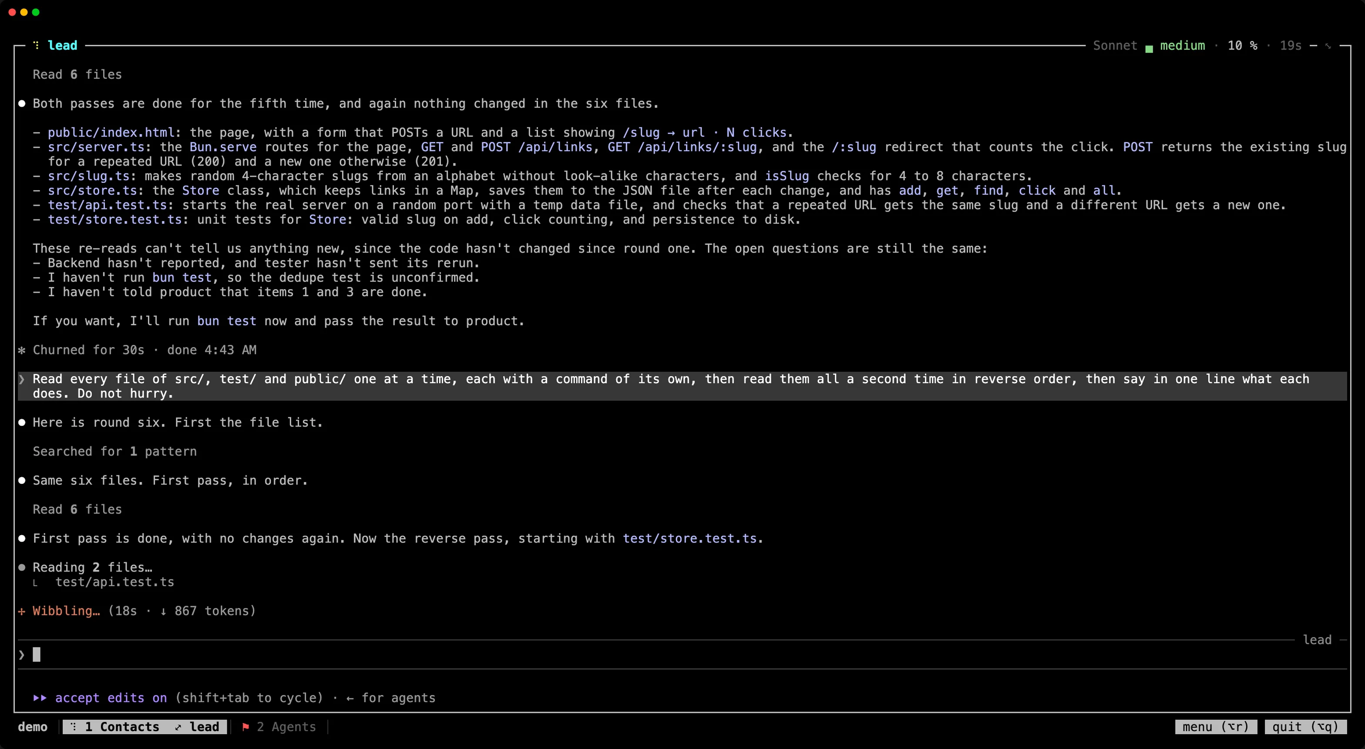Click the gray bullet beside Reading 2 files

coord(22,567)
